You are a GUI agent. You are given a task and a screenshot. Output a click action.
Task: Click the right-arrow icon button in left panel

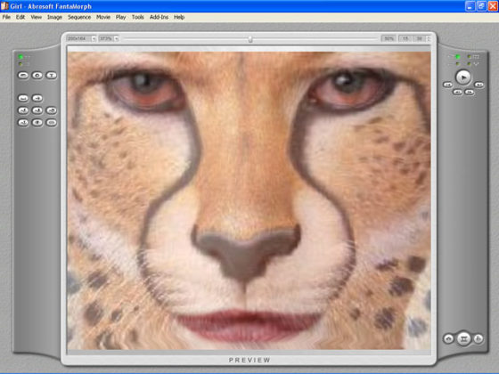pyautogui.click(x=37, y=98)
